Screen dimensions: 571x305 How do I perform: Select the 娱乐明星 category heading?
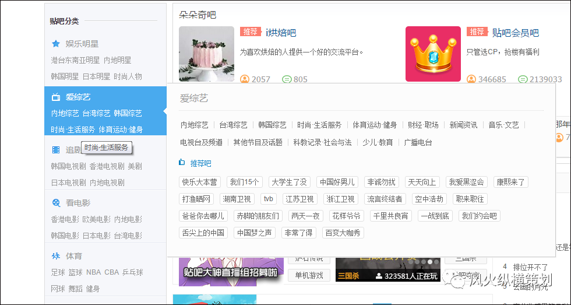pos(82,44)
